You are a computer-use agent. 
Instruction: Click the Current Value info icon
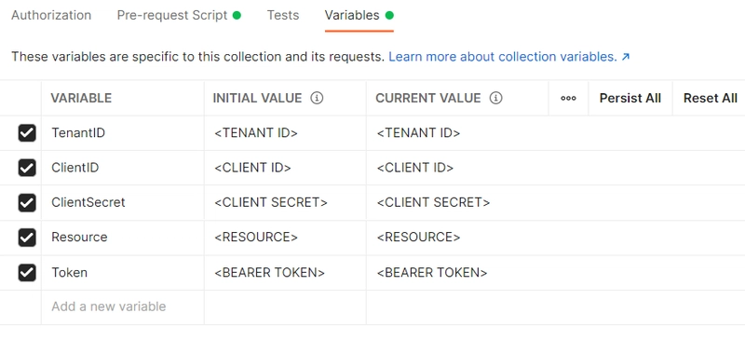pos(495,98)
